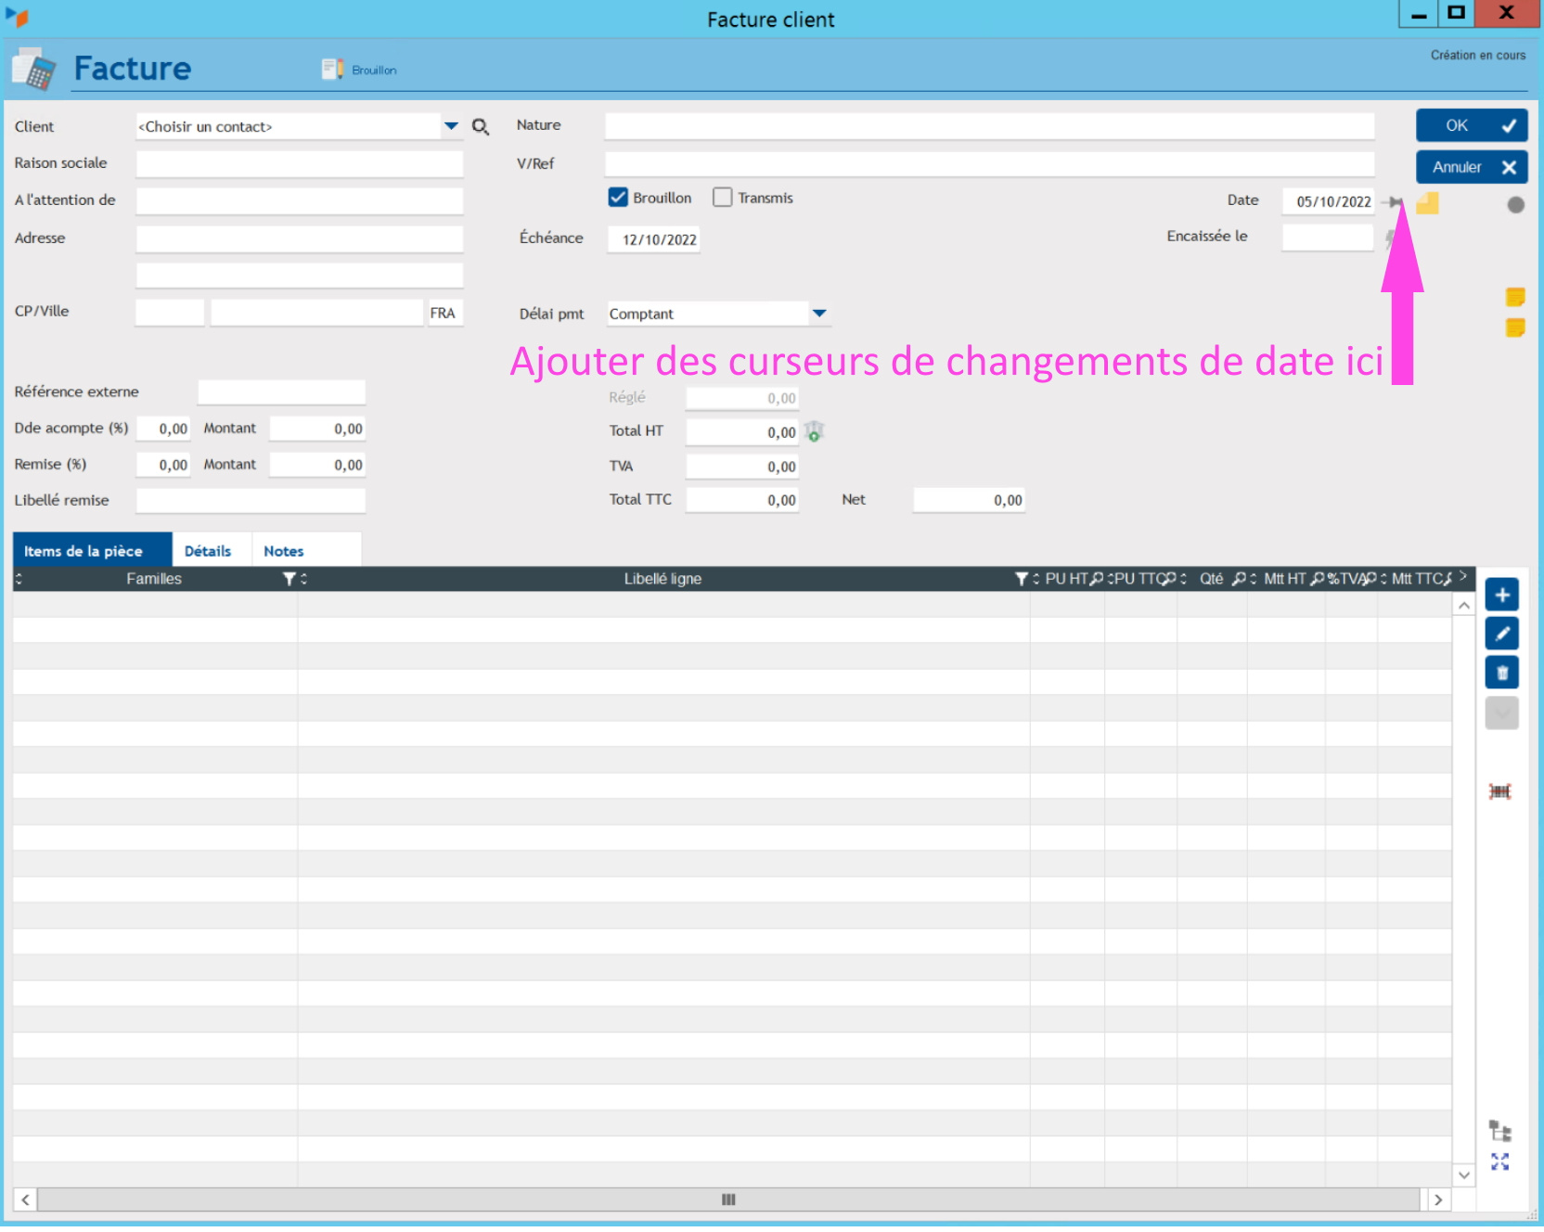The image size is (1544, 1232).
Task: Click the Annuler button
Action: pos(1470,167)
